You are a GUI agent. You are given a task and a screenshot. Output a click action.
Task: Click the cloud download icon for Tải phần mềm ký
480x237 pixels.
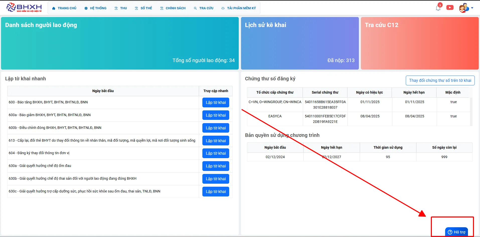tap(223, 8)
